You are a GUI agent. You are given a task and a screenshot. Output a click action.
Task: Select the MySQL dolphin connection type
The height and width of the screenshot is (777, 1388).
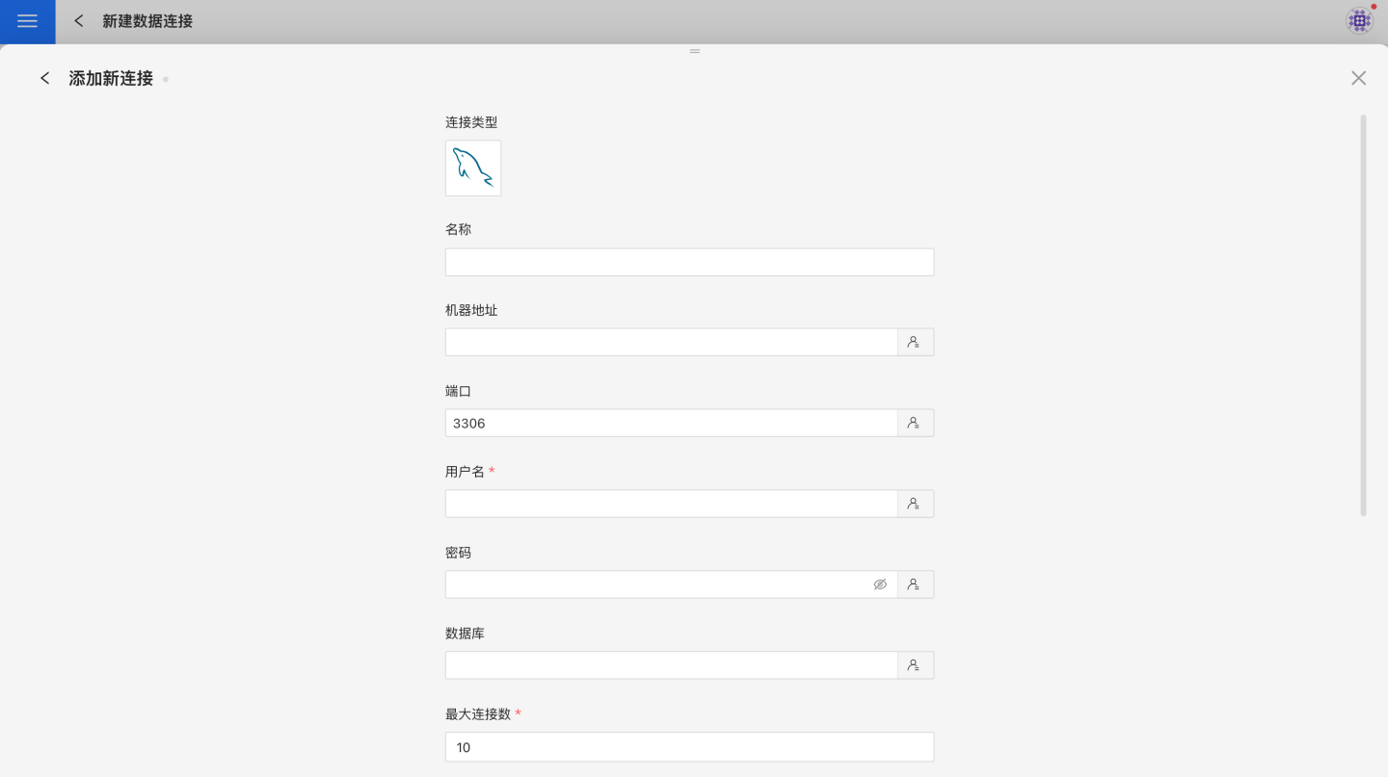tap(473, 168)
